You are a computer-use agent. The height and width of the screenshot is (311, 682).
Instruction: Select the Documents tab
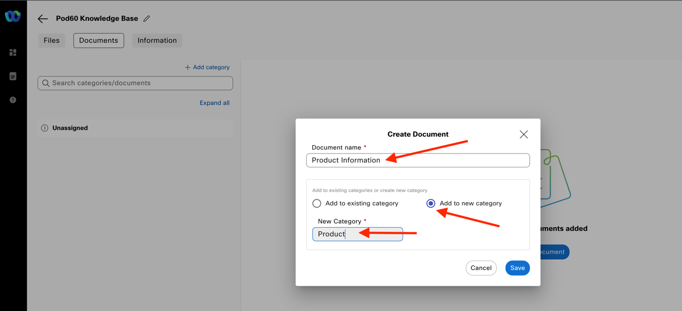click(98, 40)
